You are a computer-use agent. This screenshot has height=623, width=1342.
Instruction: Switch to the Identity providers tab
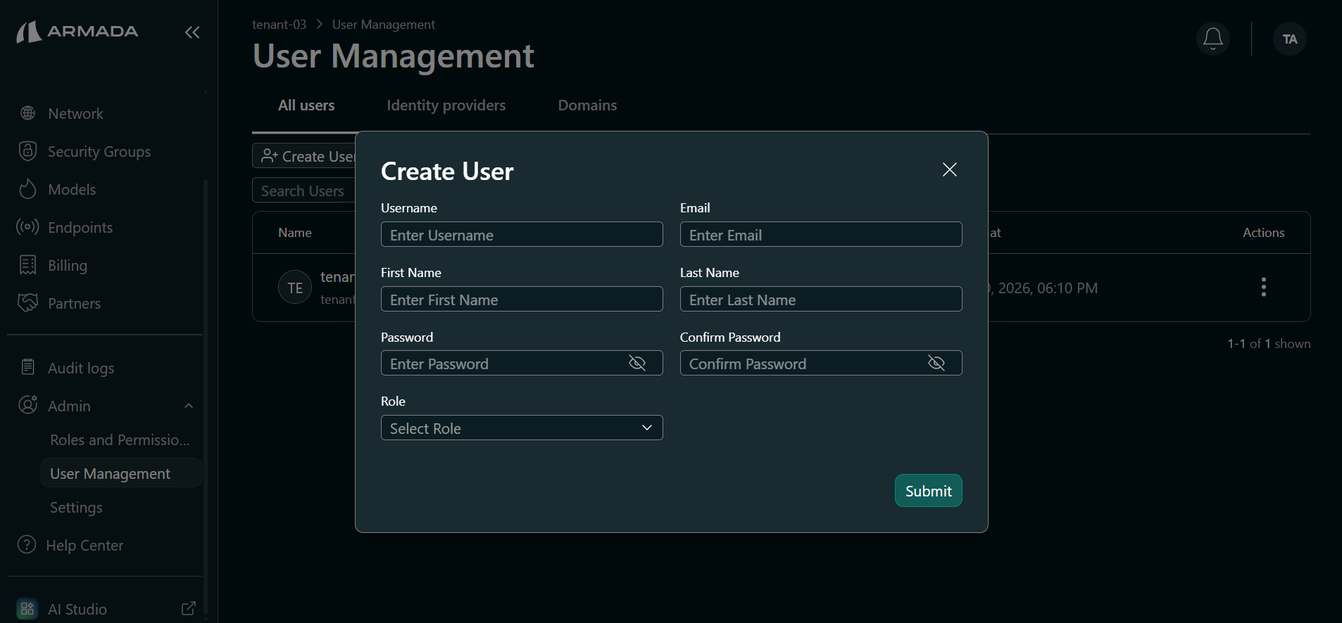[446, 105]
